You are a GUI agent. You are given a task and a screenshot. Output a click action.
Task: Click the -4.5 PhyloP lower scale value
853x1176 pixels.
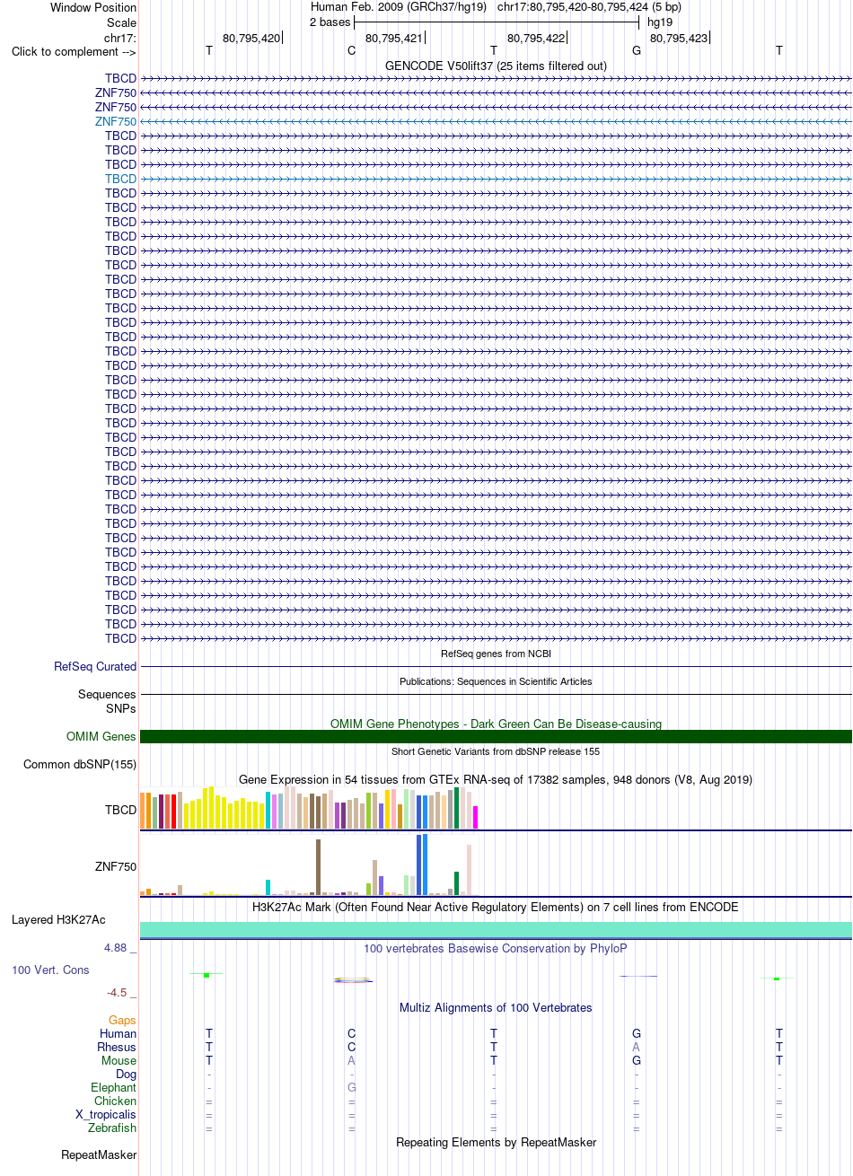click(x=120, y=993)
